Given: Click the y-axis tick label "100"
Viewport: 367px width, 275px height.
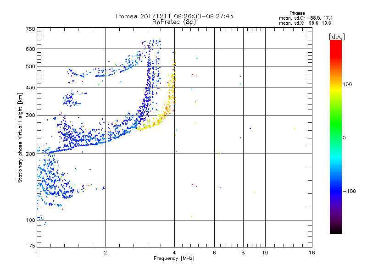Looking at the screenshot, I should pos(30,220).
